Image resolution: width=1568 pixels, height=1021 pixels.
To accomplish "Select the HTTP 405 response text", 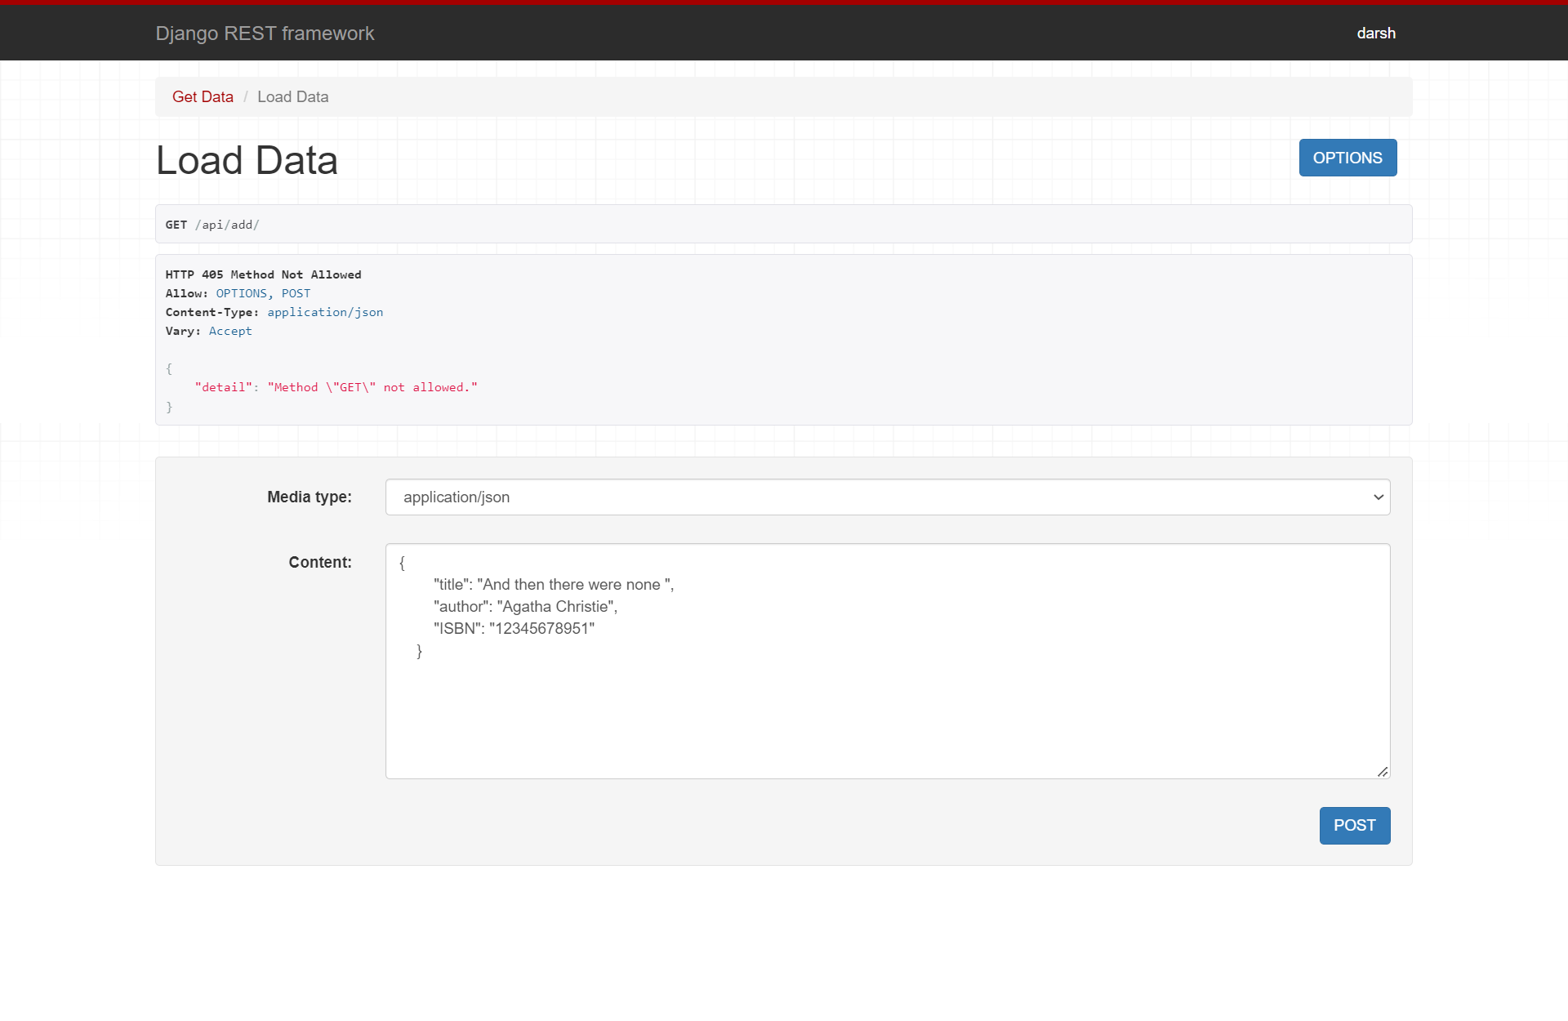I will click(x=263, y=274).
